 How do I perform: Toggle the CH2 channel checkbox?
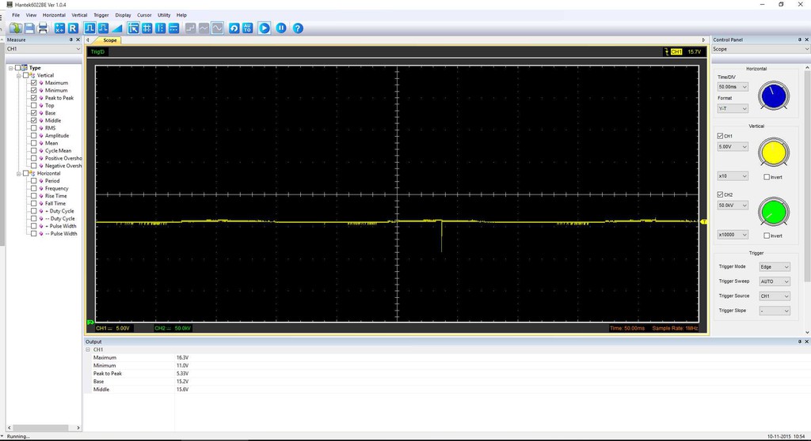point(720,194)
